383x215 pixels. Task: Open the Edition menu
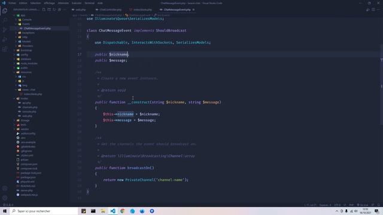[x=23, y=3]
